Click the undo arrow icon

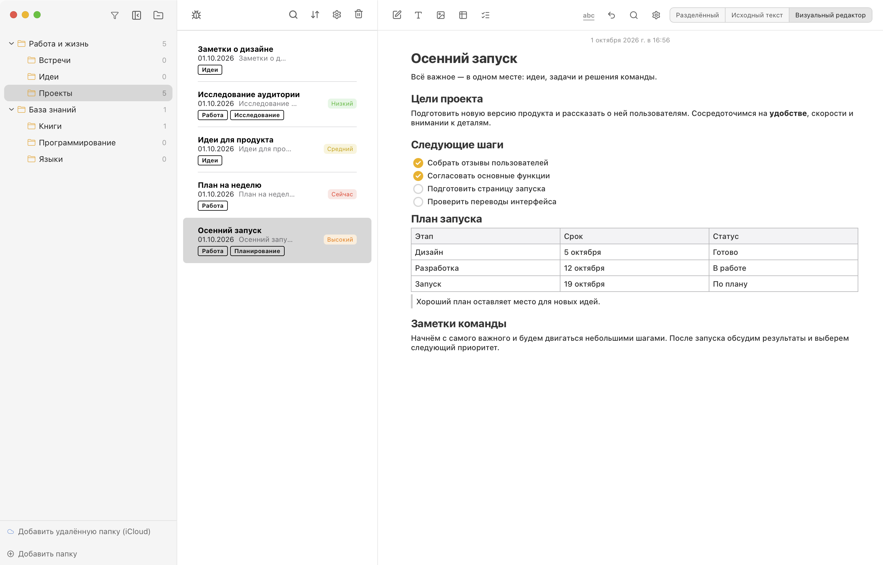tap(611, 15)
